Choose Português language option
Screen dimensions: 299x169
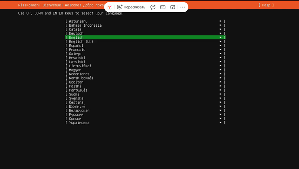click(x=145, y=90)
